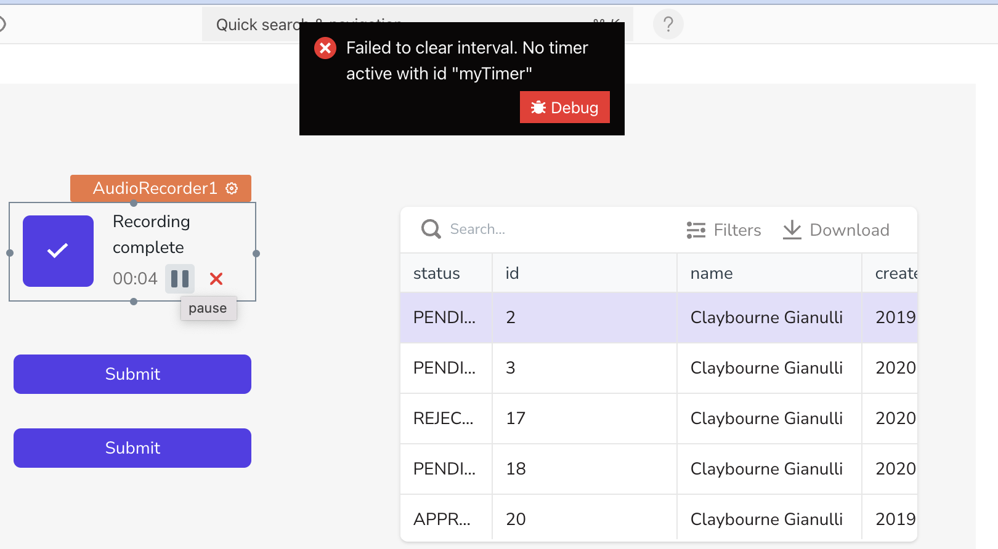Click the purple checkmark recorder button
Image resolution: width=998 pixels, height=549 pixels.
(58, 251)
